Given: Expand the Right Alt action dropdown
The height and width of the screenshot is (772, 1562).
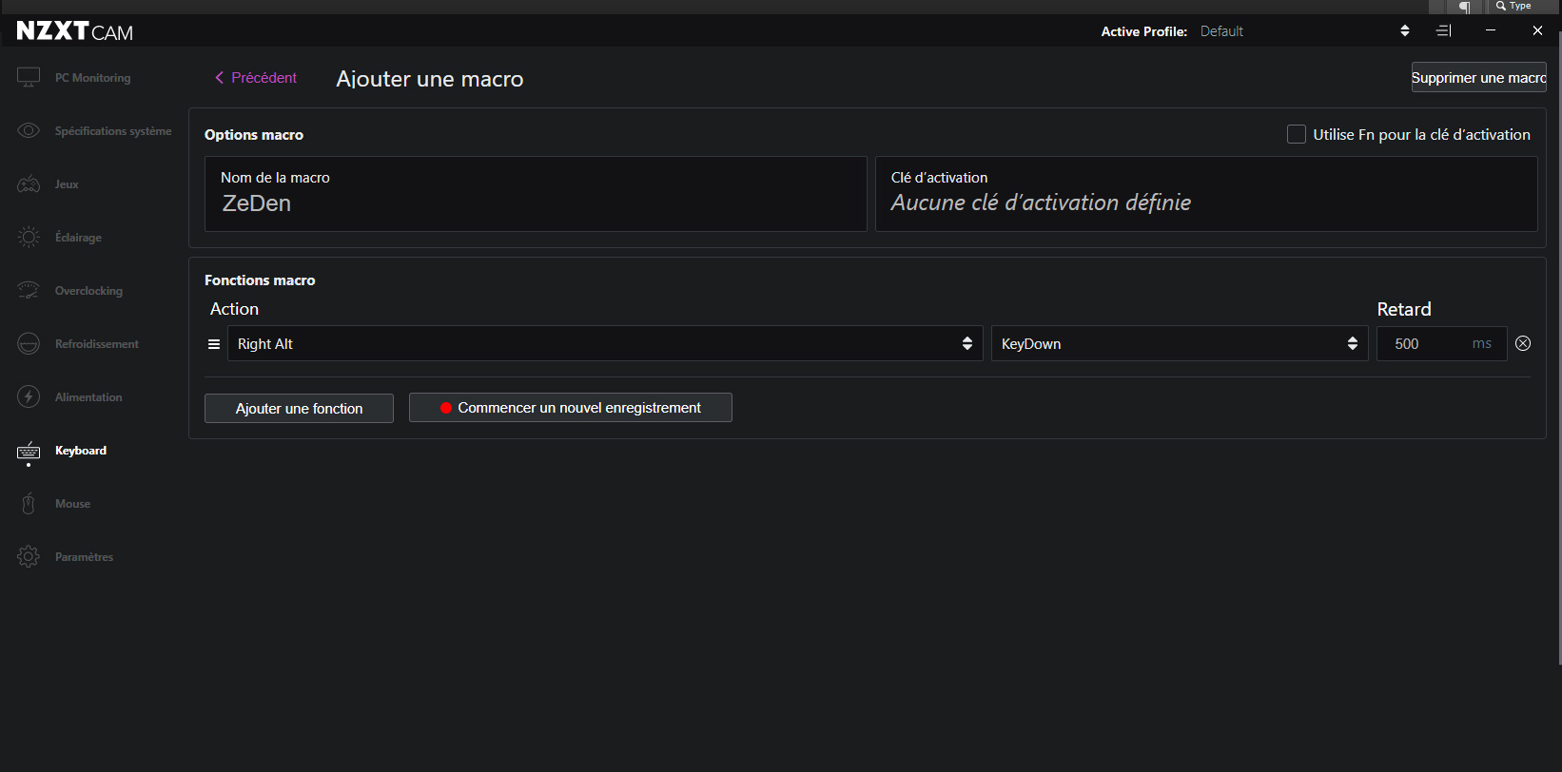Looking at the screenshot, I should click(x=604, y=343).
